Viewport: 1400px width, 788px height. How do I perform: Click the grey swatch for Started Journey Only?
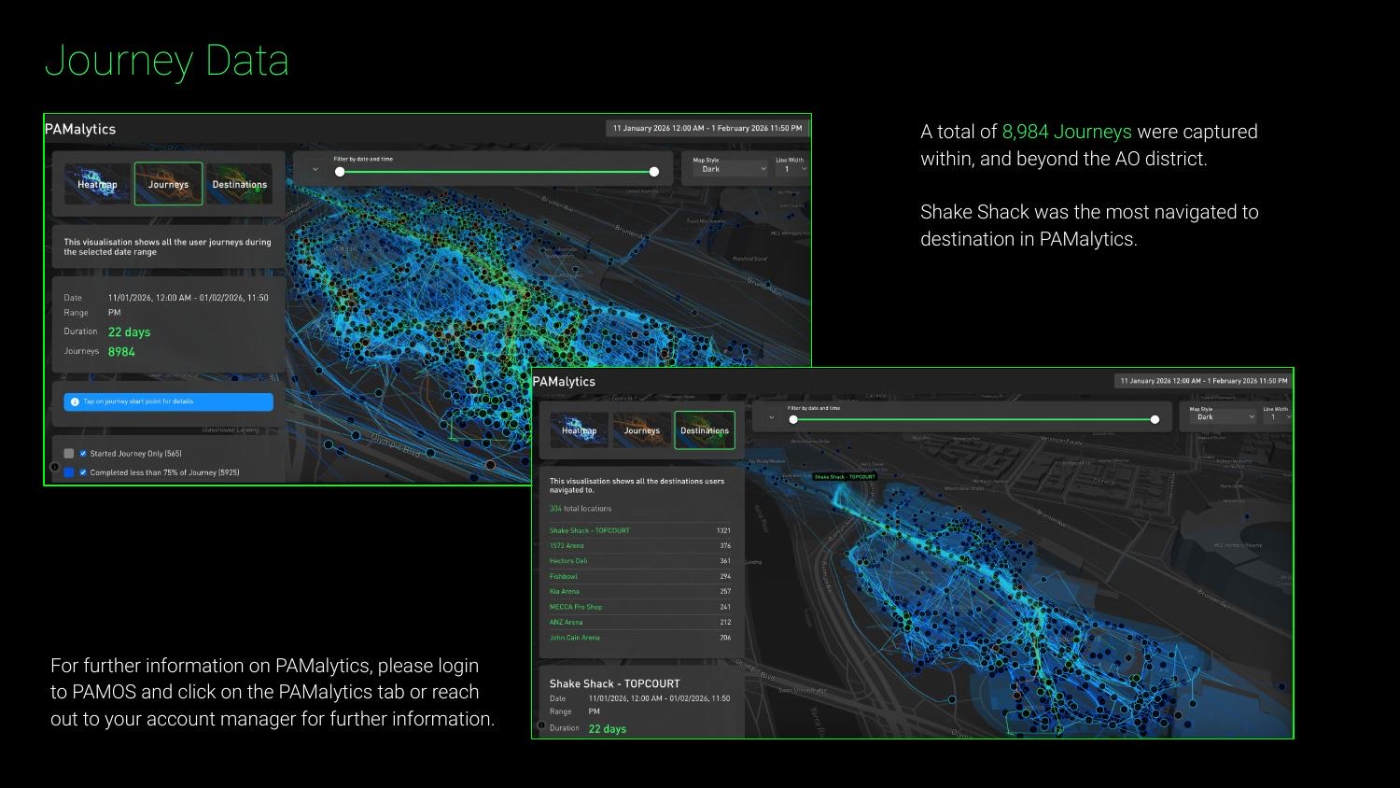click(x=68, y=454)
